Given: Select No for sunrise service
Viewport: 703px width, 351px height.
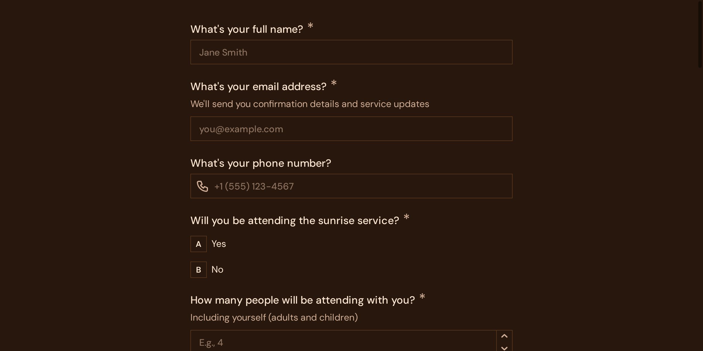Looking at the screenshot, I should [217, 269].
